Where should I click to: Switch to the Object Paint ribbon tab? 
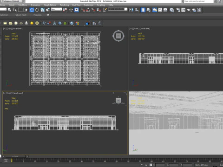point(21,15)
